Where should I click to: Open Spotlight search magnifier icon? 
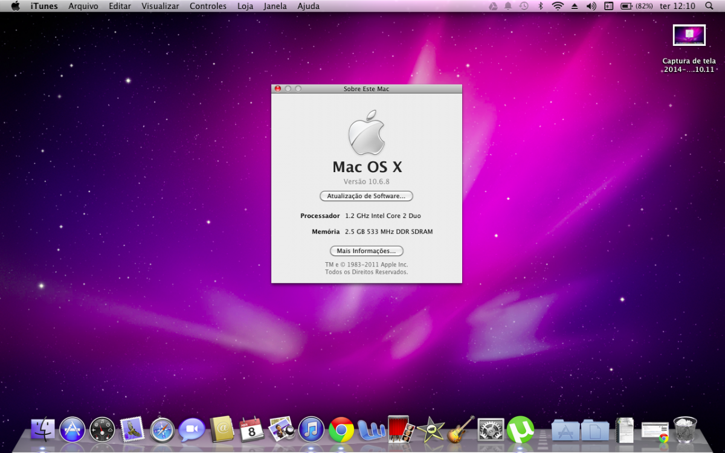709,6
